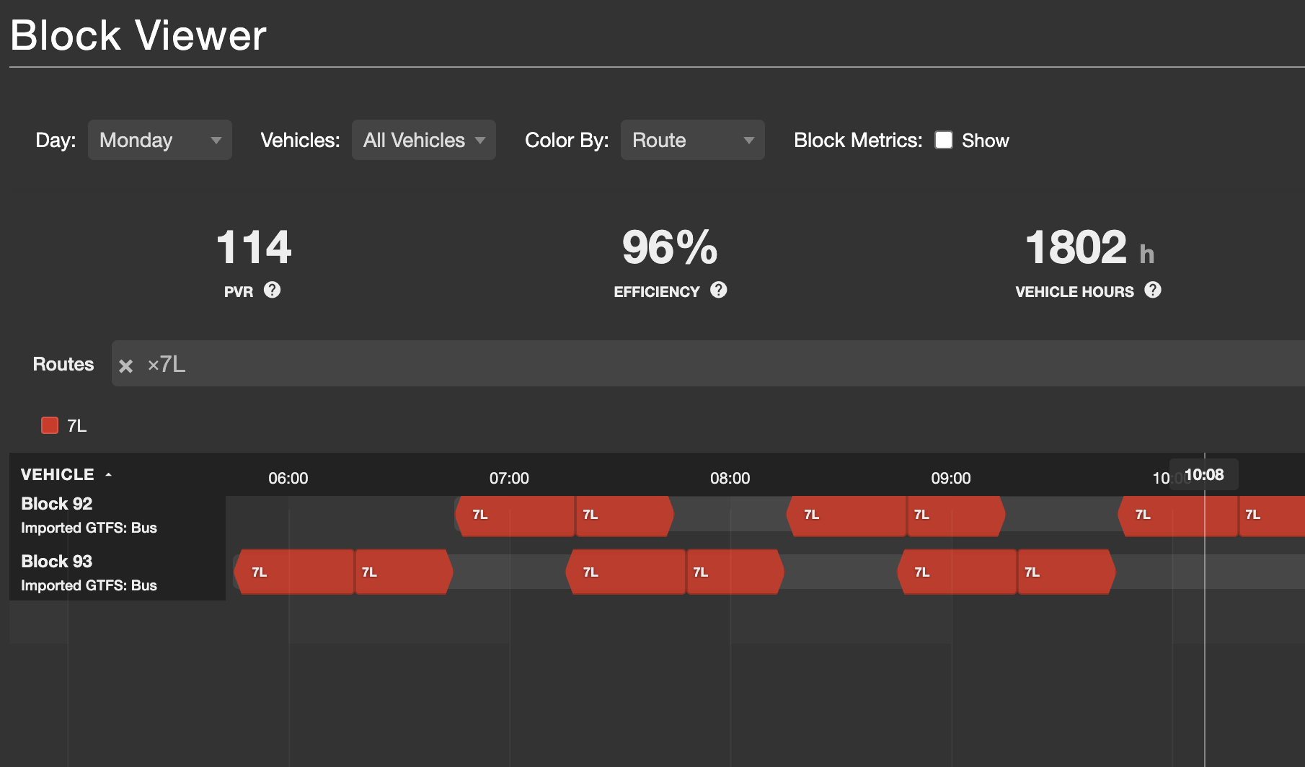The width and height of the screenshot is (1305, 767).
Task: Expand the All Vehicles dropdown
Action: point(423,140)
